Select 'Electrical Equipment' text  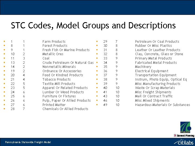pos(152,71)
